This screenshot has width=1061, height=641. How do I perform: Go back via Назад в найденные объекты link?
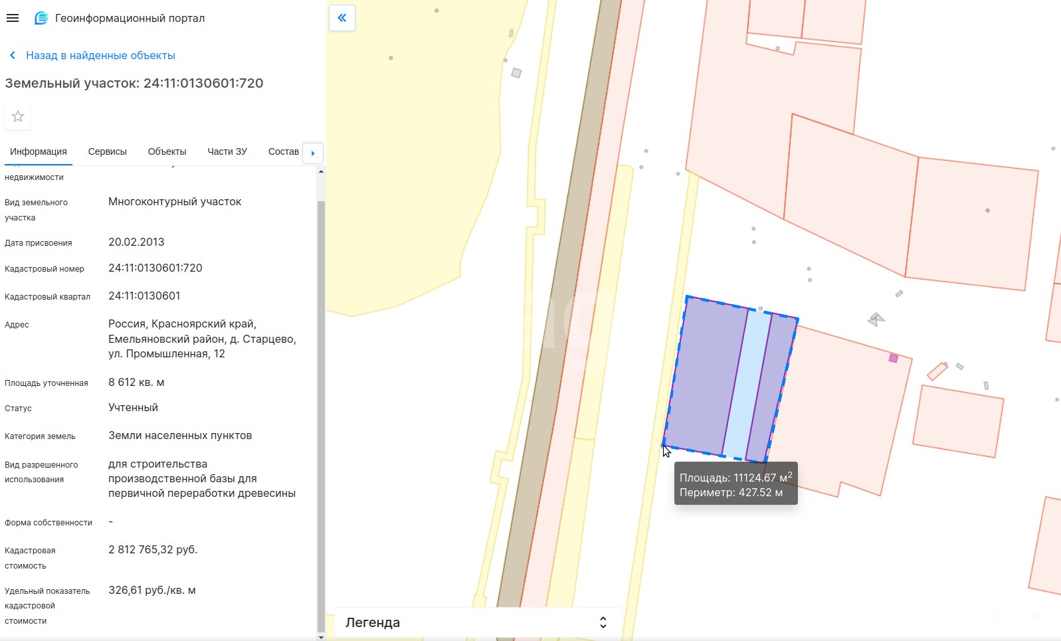tap(100, 56)
